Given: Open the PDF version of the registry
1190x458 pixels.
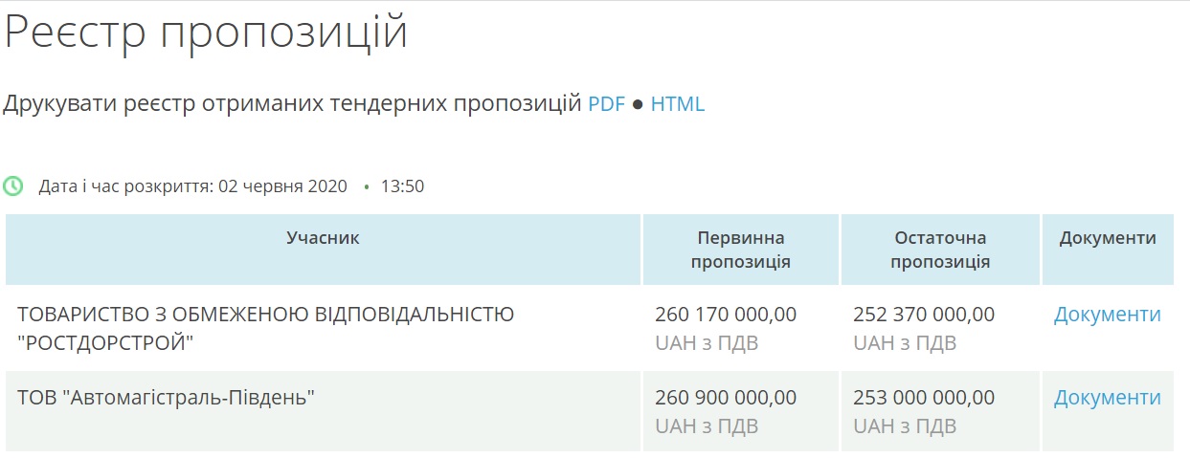Looking at the screenshot, I should pyautogui.click(x=606, y=104).
